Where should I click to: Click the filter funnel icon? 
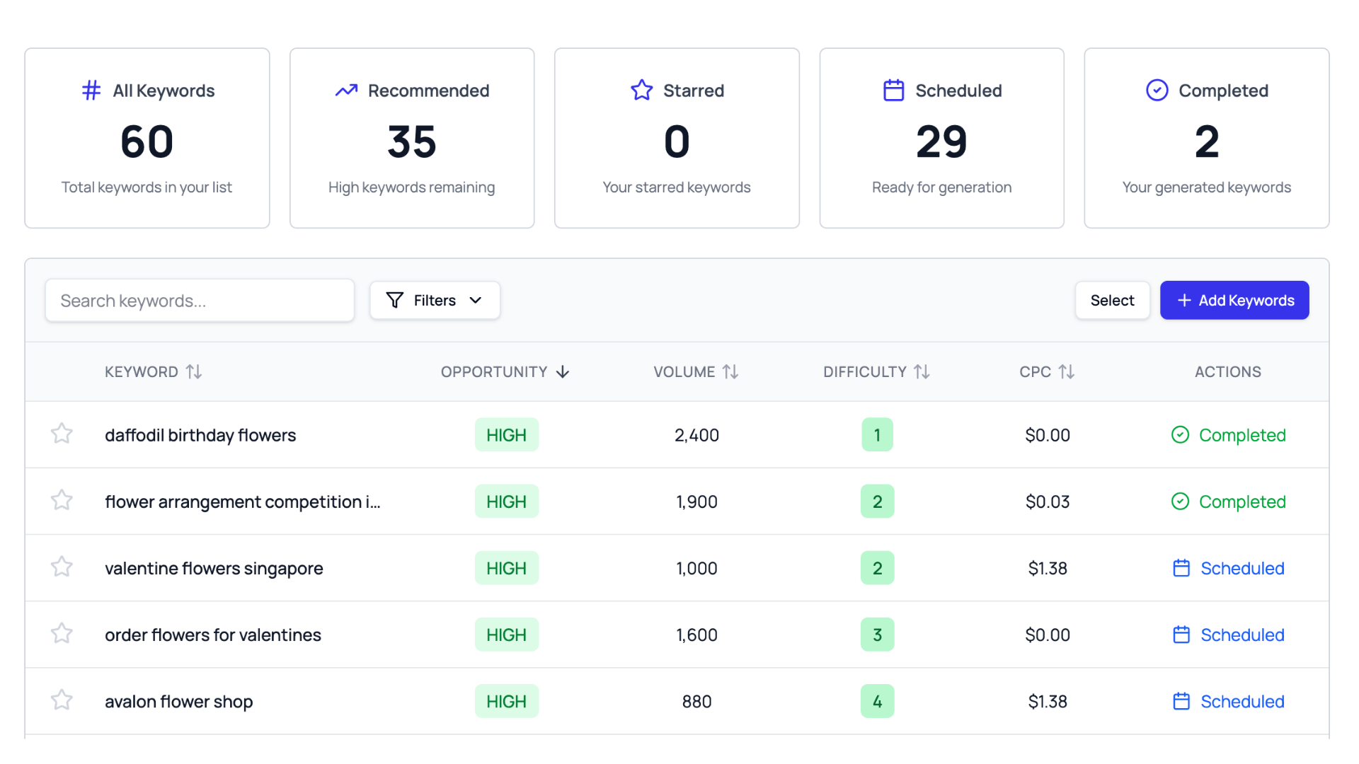[395, 300]
